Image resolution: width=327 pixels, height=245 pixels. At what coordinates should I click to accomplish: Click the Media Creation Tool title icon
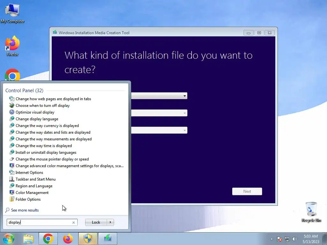click(x=55, y=32)
